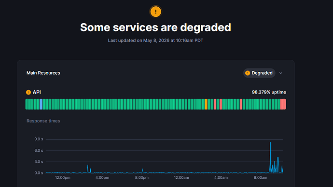333x187 pixels.
Task: Collapse Main Resources with chevron arrow
Action: coord(281,73)
